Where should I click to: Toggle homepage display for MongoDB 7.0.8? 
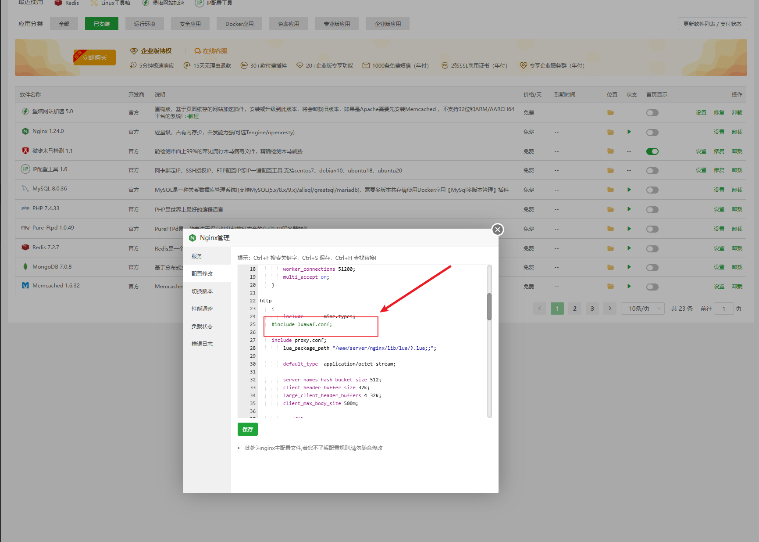point(652,268)
